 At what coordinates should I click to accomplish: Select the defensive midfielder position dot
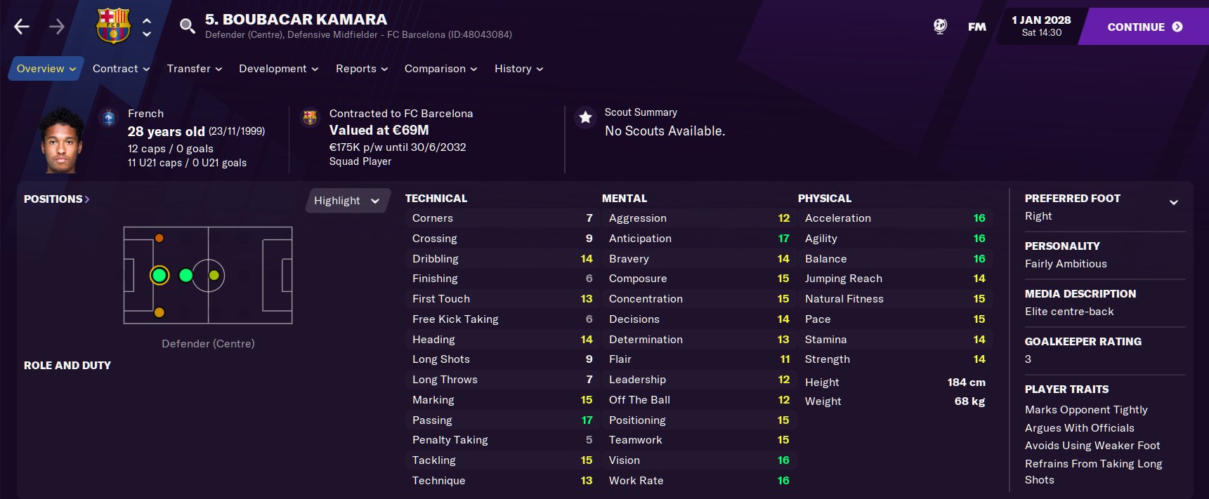click(186, 275)
